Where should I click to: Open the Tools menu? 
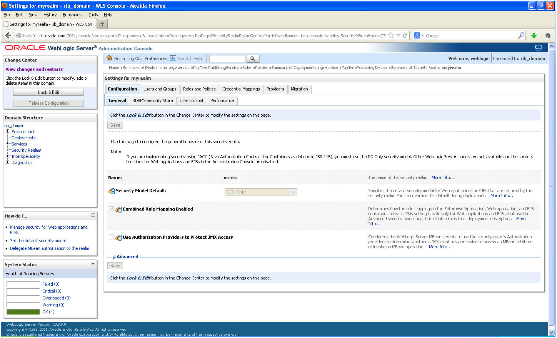click(93, 15)
